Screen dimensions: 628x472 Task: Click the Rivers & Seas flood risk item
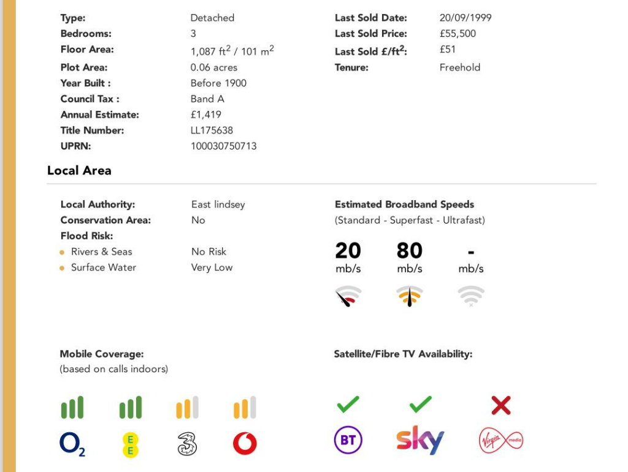[101, 252]
